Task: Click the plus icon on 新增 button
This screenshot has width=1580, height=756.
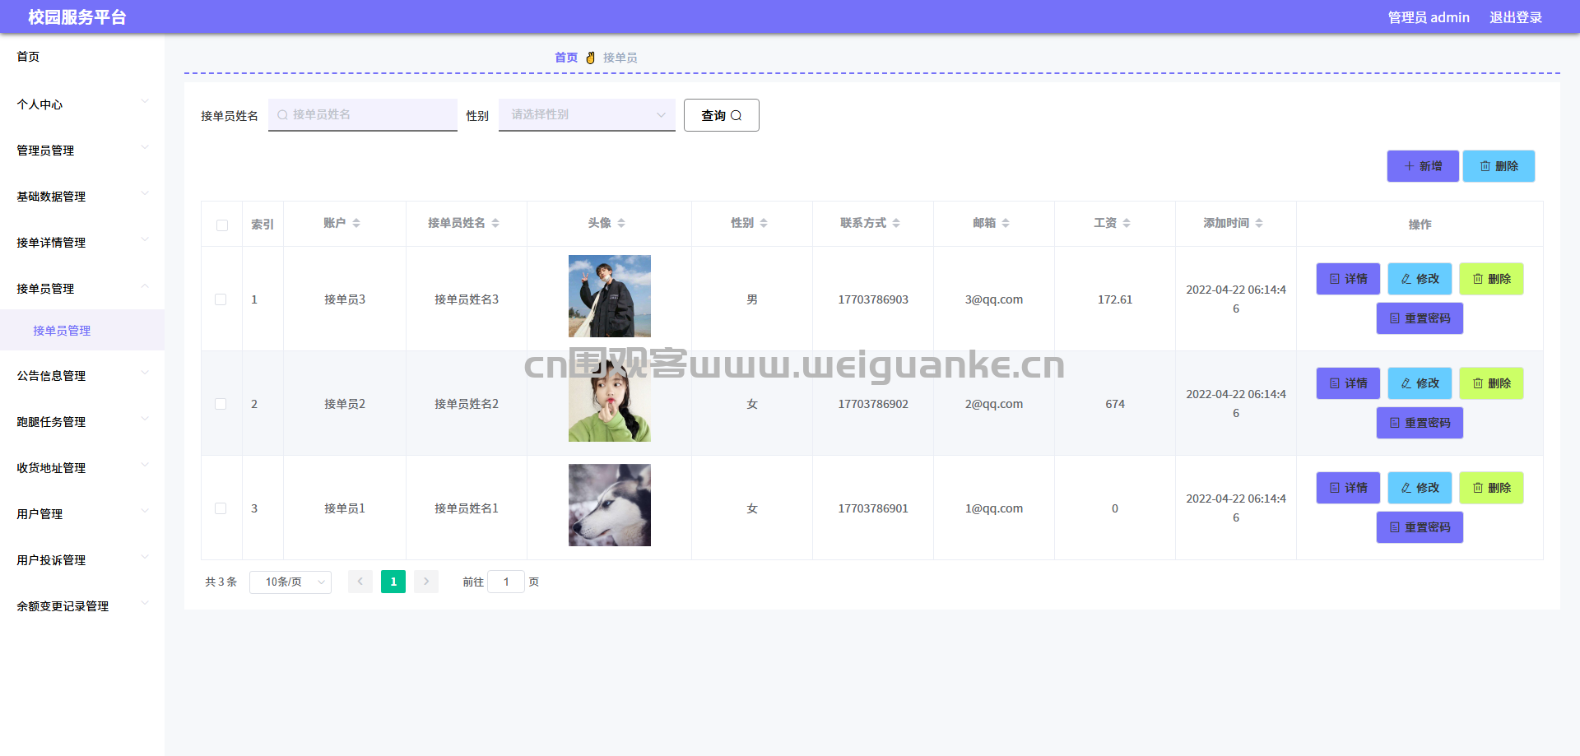Action: click(x=1409, y=165)
